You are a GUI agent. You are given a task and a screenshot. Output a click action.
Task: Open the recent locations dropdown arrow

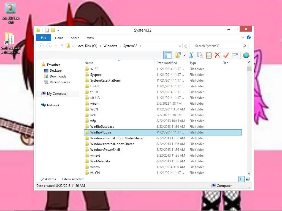pyautogui.click(x=56, y=46)
